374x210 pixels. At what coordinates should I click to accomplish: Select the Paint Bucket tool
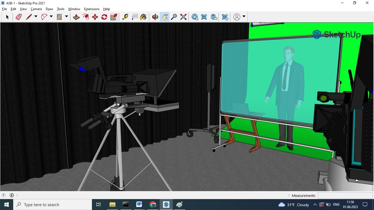click(x=143, y=17)
